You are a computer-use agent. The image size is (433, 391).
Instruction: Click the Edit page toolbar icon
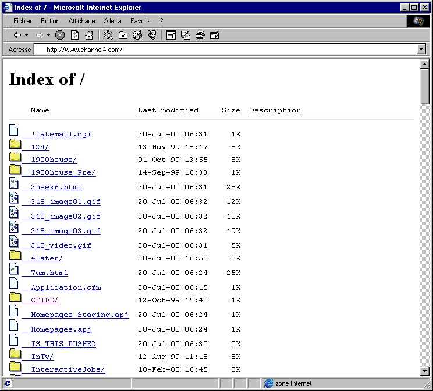point(215,35)
